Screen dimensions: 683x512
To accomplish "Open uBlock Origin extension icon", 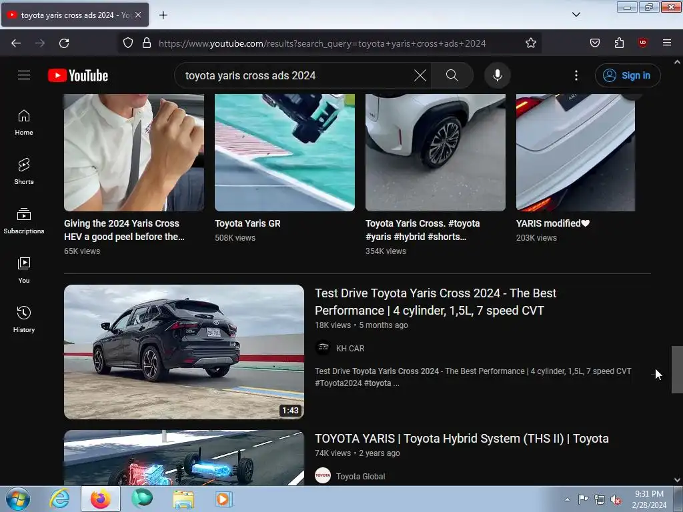I will (x=642, y=43).
